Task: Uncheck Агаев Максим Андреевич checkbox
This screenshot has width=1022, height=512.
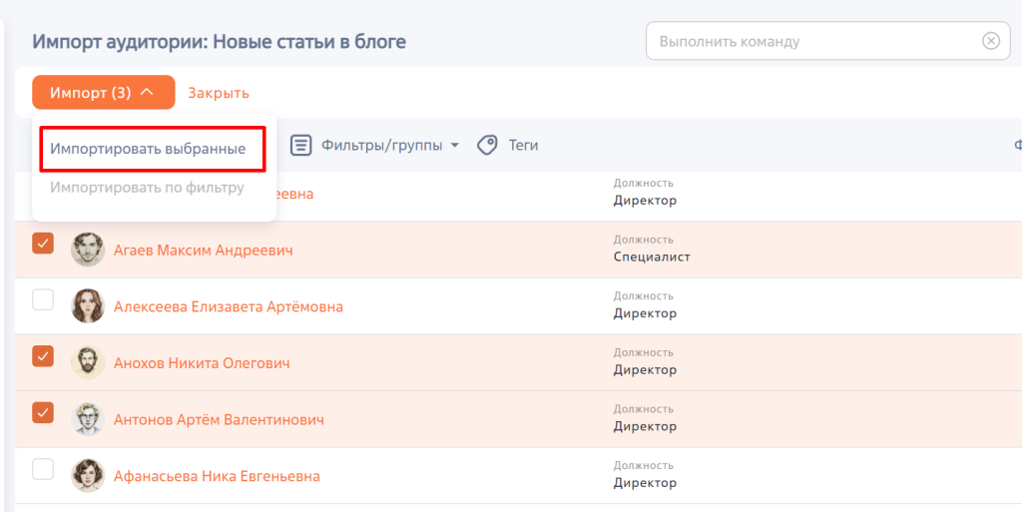Action: (43, 244)
